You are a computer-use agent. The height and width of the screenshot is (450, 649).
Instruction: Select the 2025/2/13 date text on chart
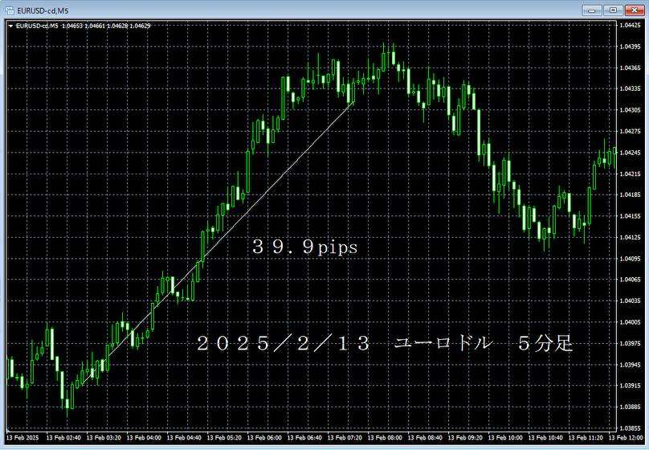tap(284, 344)
